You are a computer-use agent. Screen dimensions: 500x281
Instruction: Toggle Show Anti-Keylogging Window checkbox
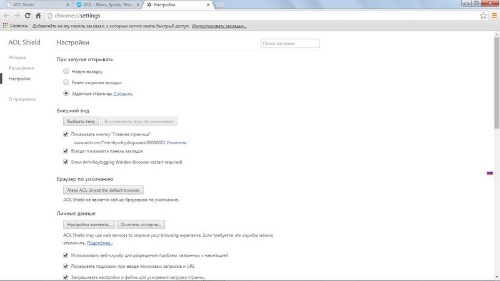coord(66,162)
